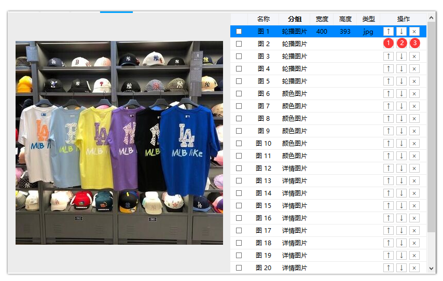This screenshot has width=443, height=281.
Task: Select the row named 图 18
Action: pyautogui.click(x=328, y=243)
